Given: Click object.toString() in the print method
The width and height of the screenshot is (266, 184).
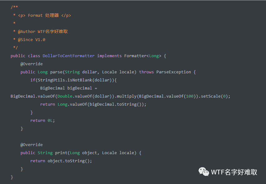Looking at the screenshot, I should tap(69, 161).
